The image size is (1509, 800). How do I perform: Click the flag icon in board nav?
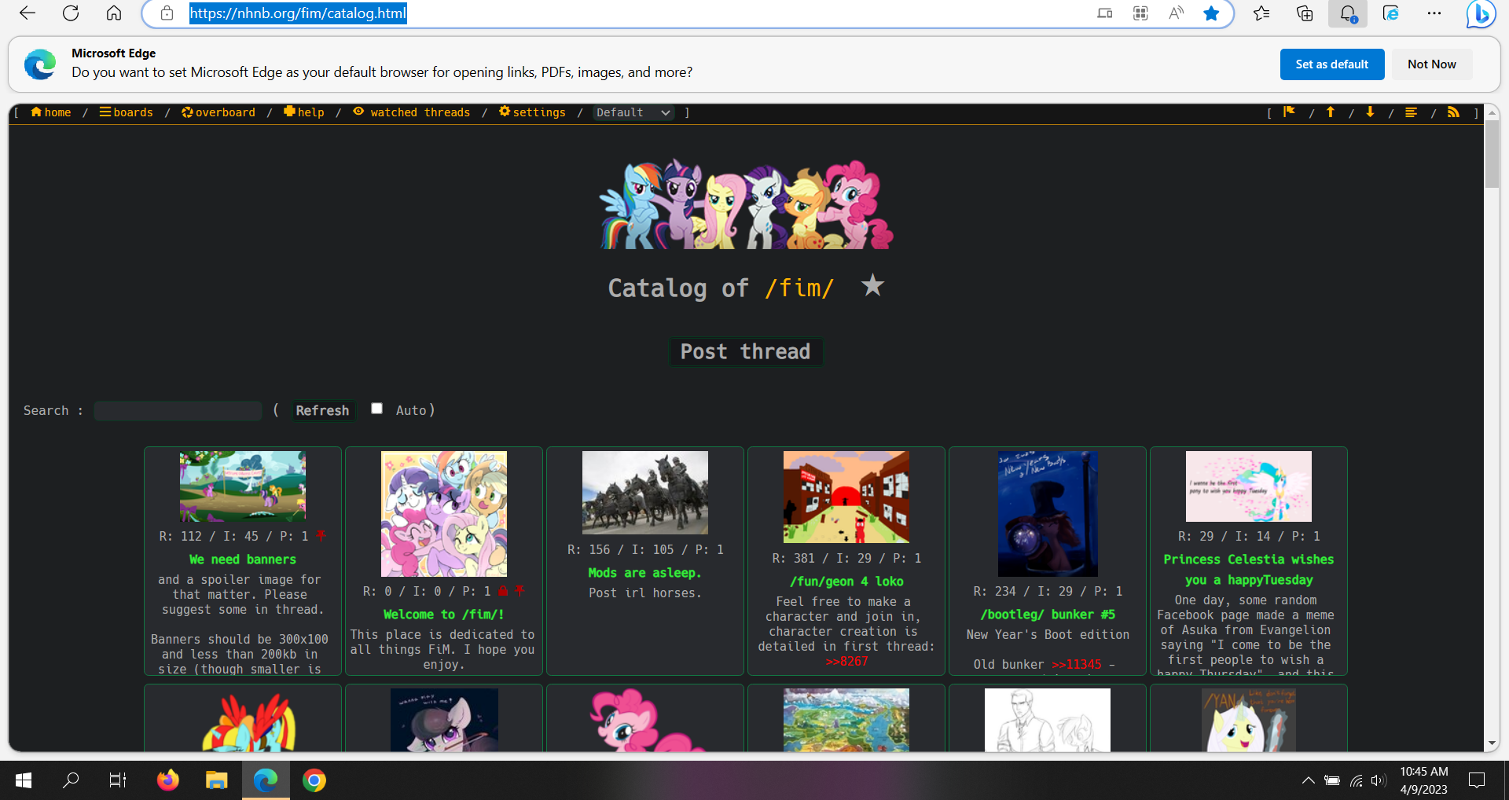click(1290, 112)
